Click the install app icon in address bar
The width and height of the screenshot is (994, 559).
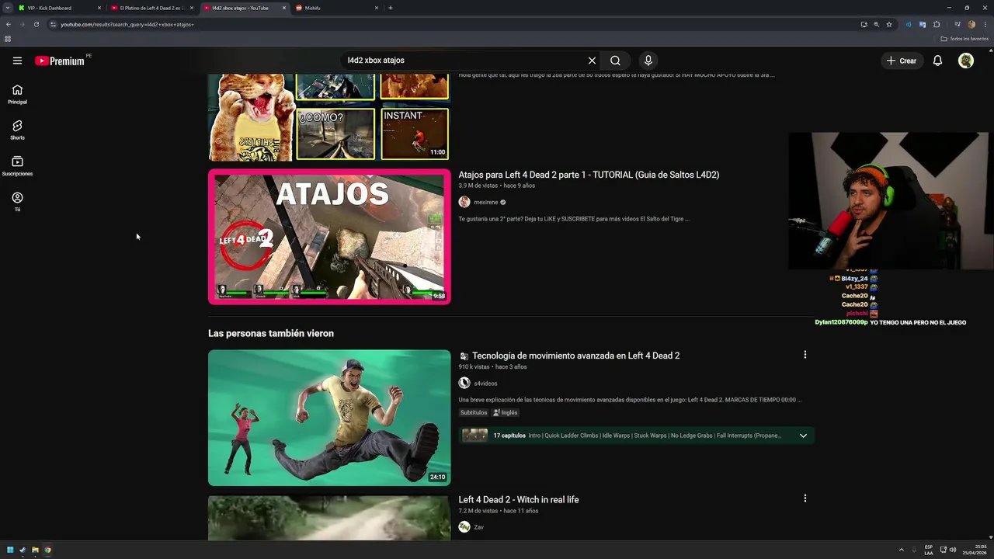coord(864,24)
